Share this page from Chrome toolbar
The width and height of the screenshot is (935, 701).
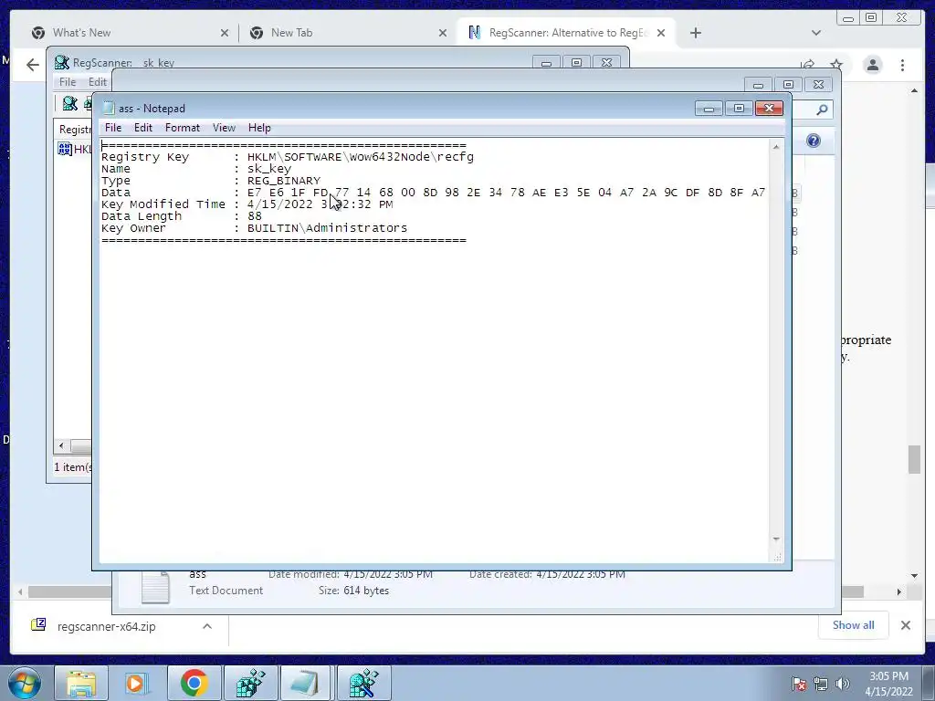pos(807,65)
